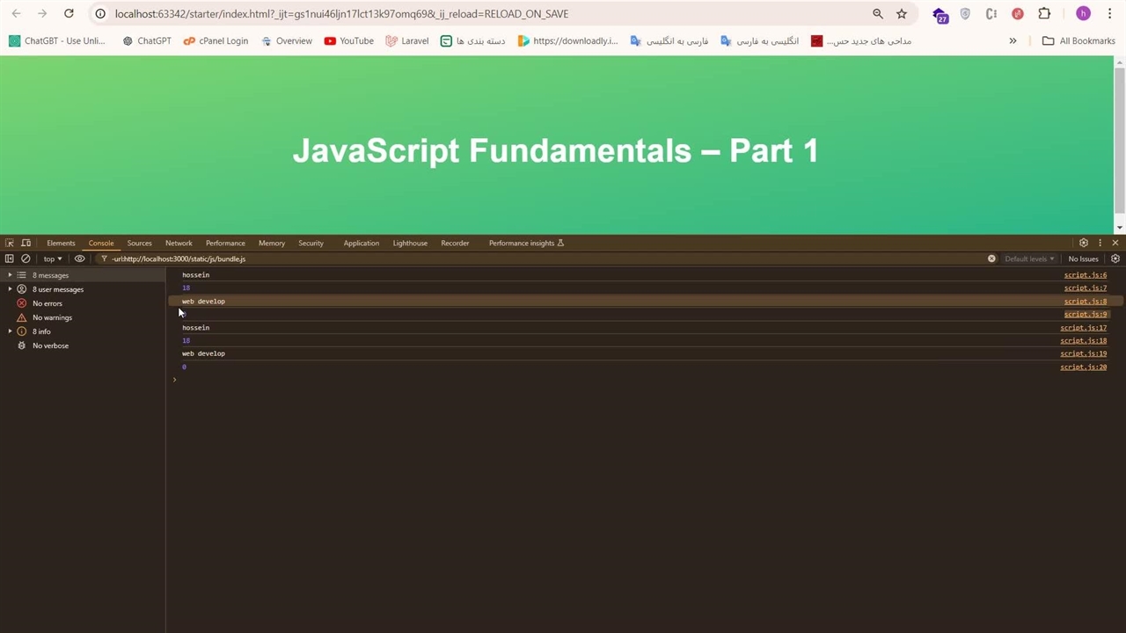Bookmark this page with the star icon

tap(902, 14)
